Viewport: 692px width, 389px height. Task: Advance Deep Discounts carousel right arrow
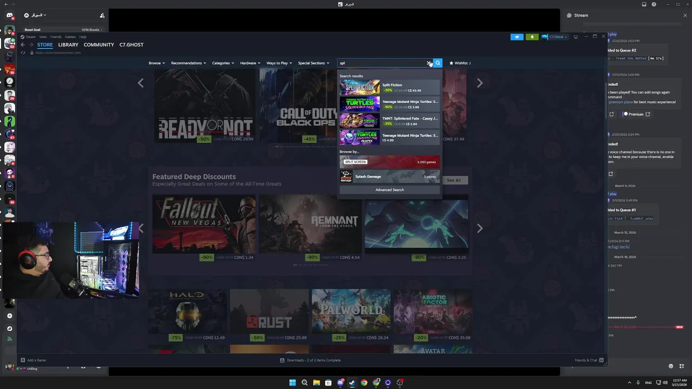480,229
